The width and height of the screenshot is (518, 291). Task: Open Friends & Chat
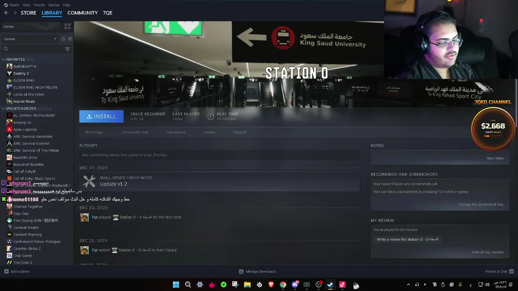499,272
